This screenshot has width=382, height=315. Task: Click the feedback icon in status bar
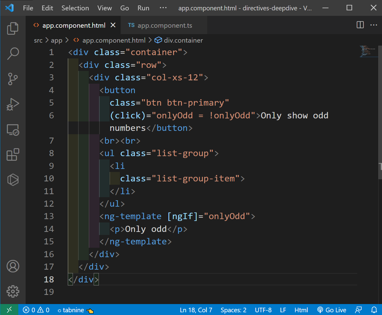coord(359,310)
